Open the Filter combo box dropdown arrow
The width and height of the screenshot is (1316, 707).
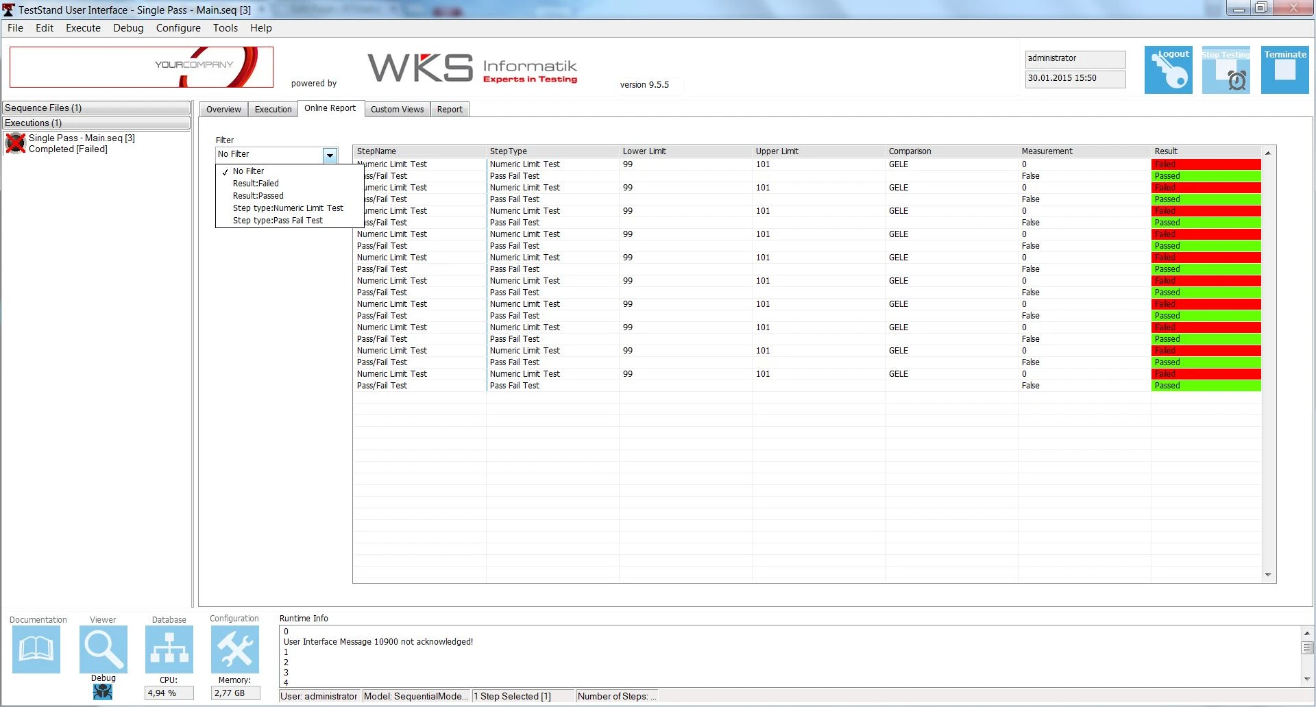tap(330, 156)
